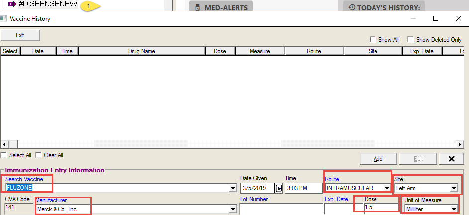This screenshot has width=469, height=215.
Task: Click the Add button
Action: [x=378, y=159]
